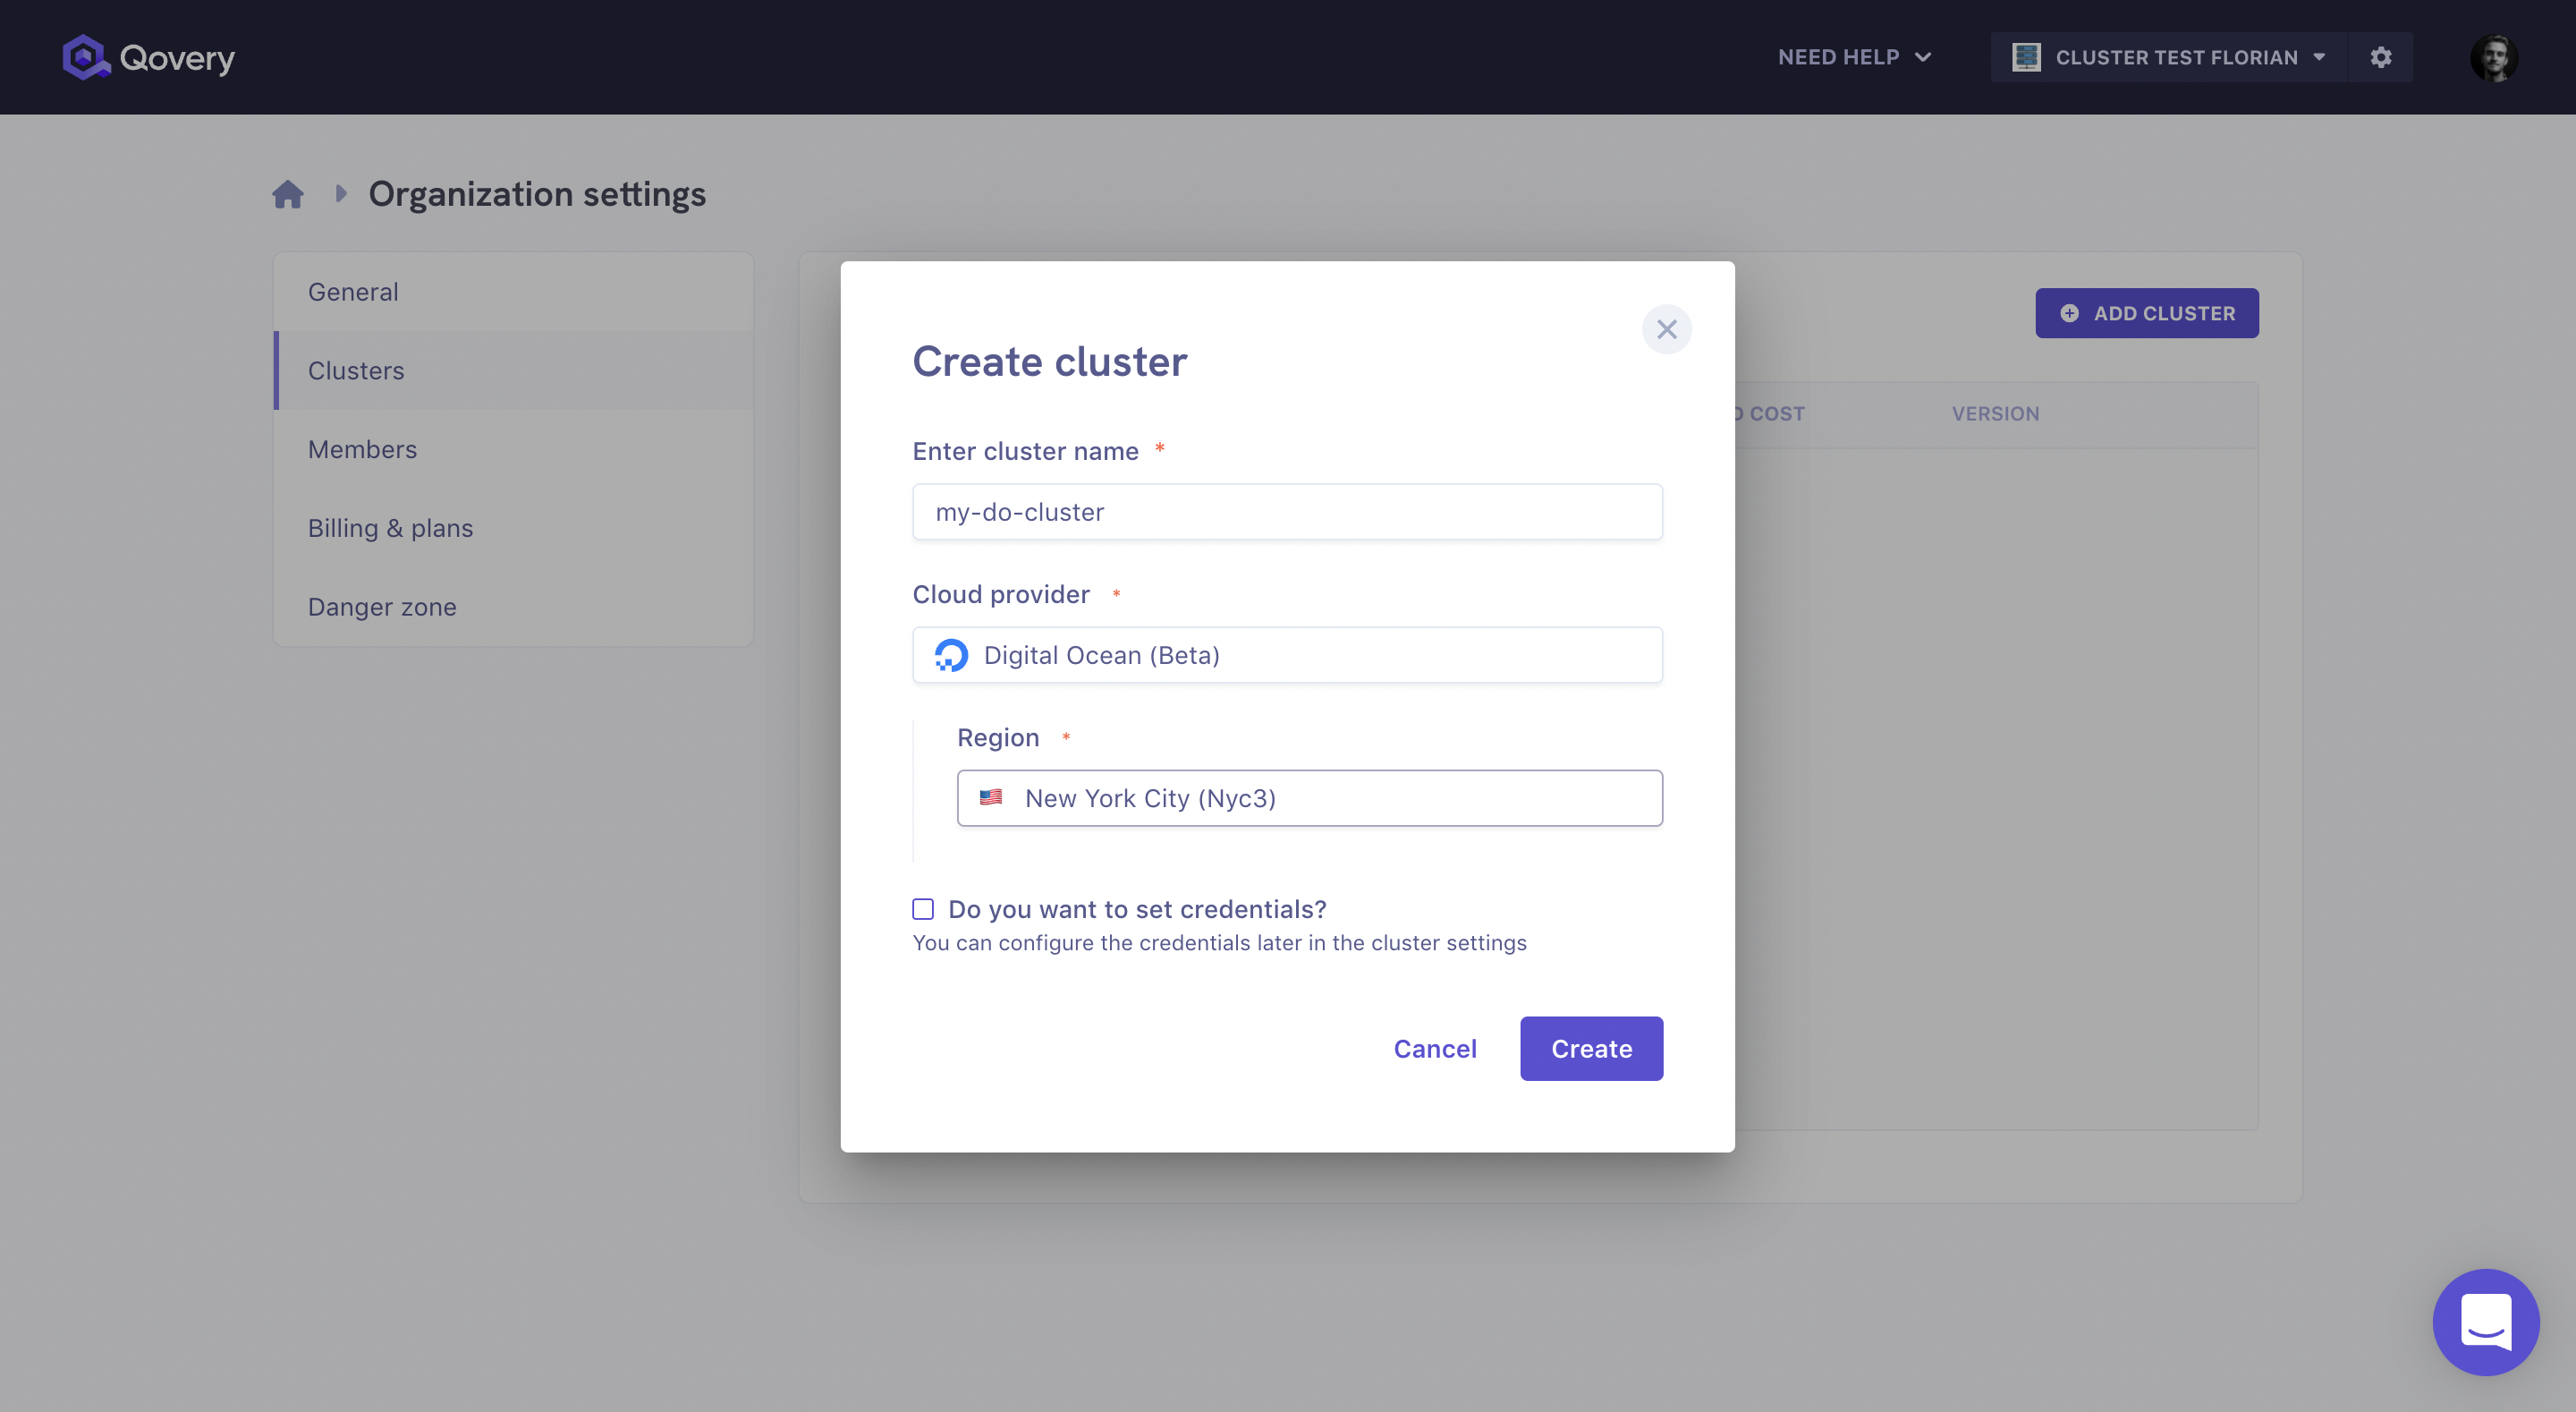Open the Billing & plans section

(x=390, y=528)
